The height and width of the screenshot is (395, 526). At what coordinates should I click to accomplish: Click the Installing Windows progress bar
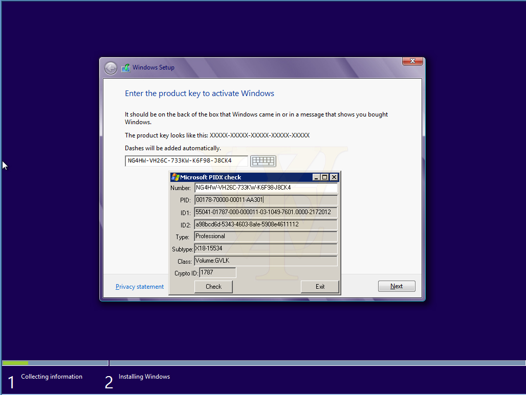click(x=317, y=363)
